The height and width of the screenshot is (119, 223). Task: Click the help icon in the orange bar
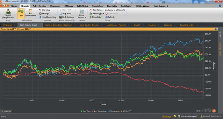point(216,29)
